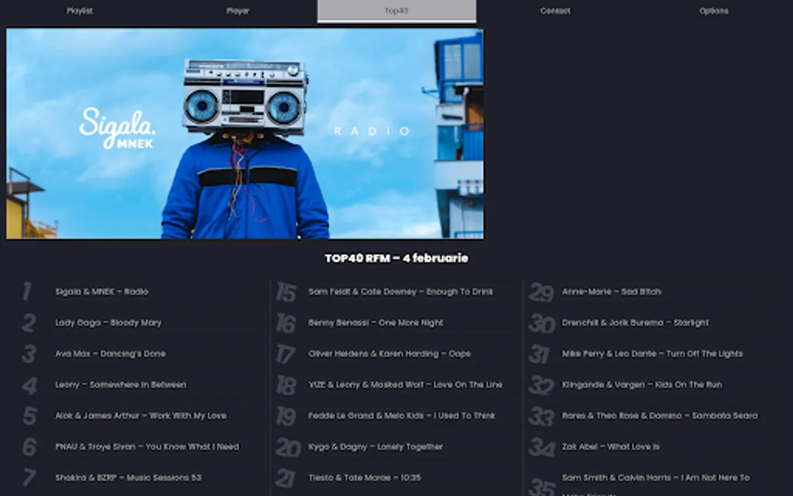
Task: Click chart position number 34
Action: pyautogui.click(x=542, y=448)
